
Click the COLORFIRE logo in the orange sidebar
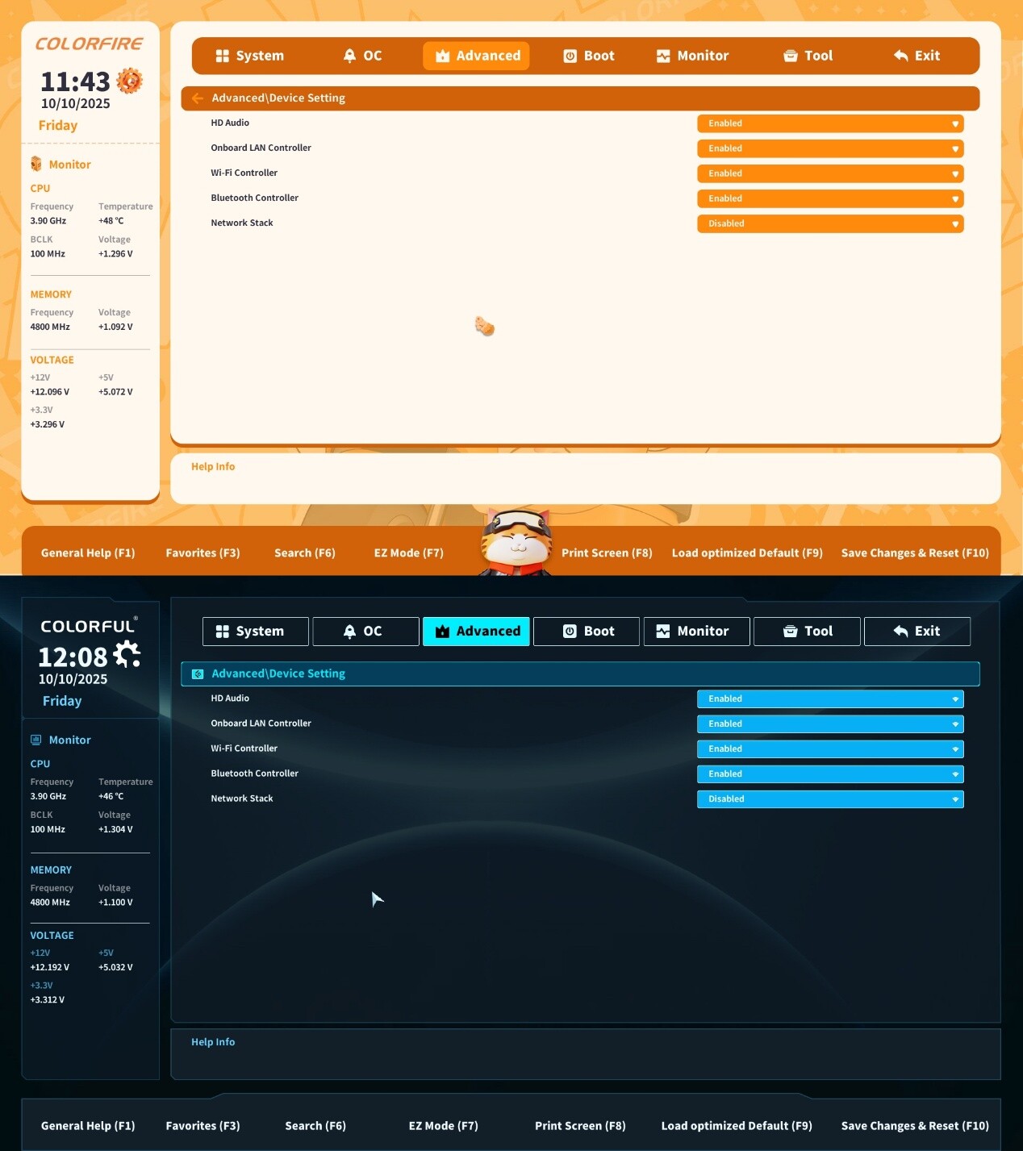(x=89, y=44)
